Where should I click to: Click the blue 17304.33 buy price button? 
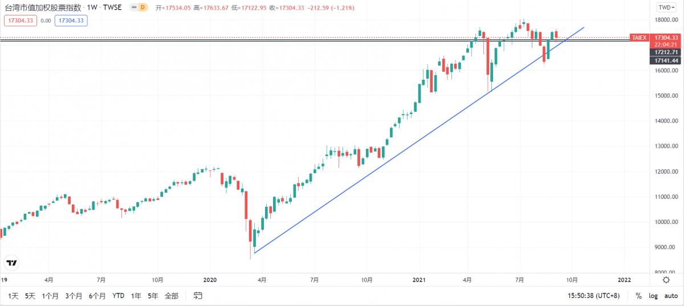pos(71,21)
